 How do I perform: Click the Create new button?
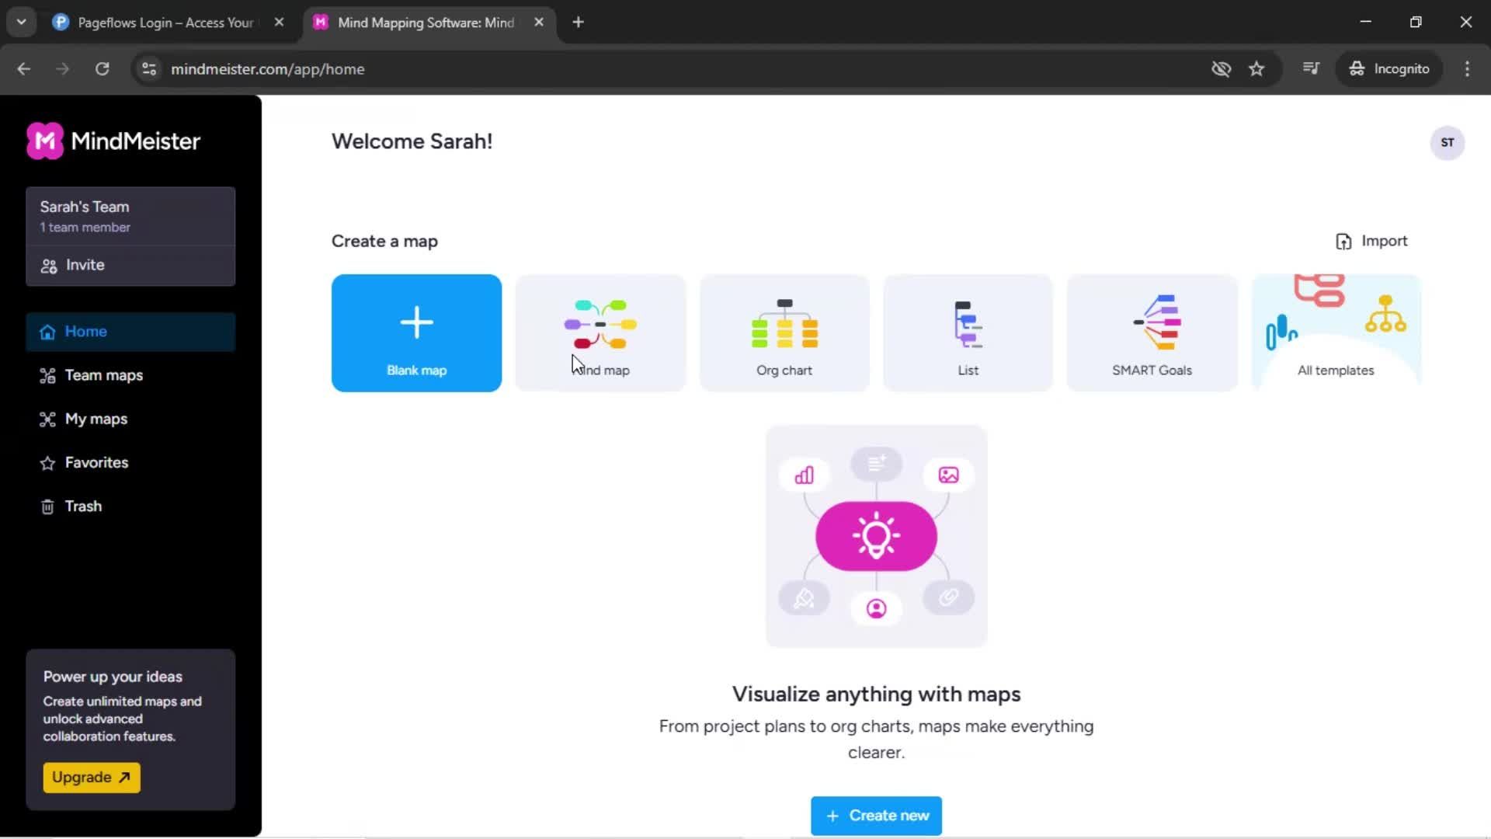pos(876,816)
